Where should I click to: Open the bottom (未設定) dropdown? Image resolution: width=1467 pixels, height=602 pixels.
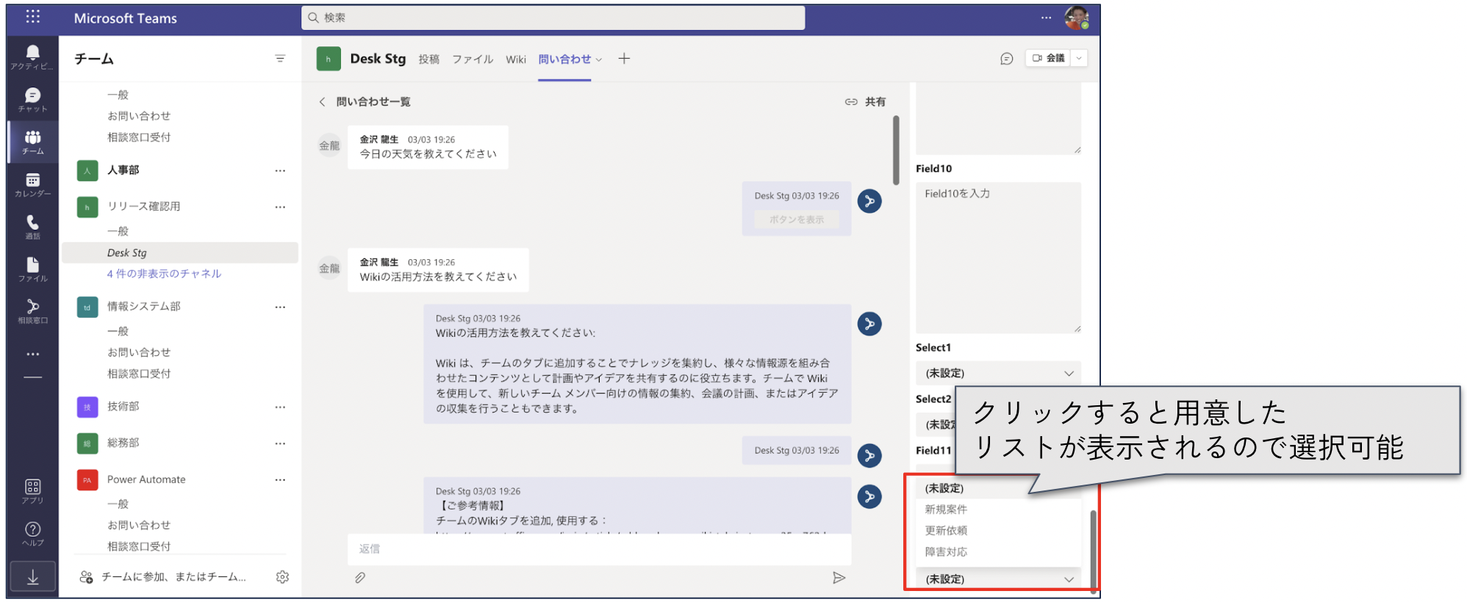[998, 579]
